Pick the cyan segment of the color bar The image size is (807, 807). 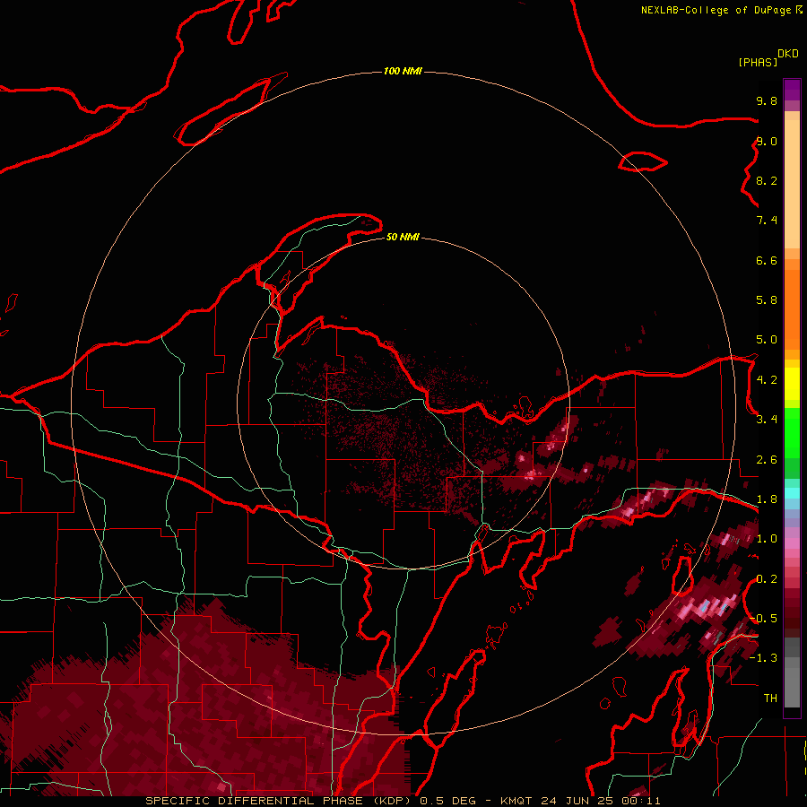[792, 493]
